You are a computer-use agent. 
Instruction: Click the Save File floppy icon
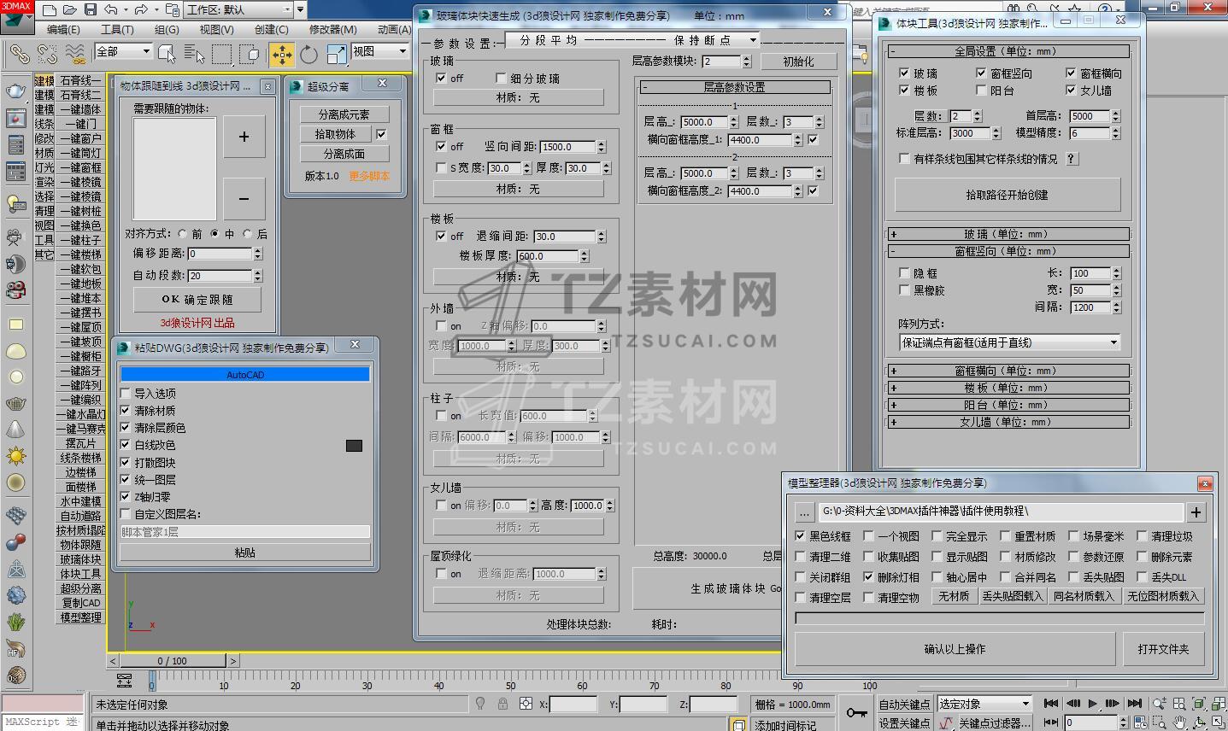pyautogui.click(x=91, y=10)
